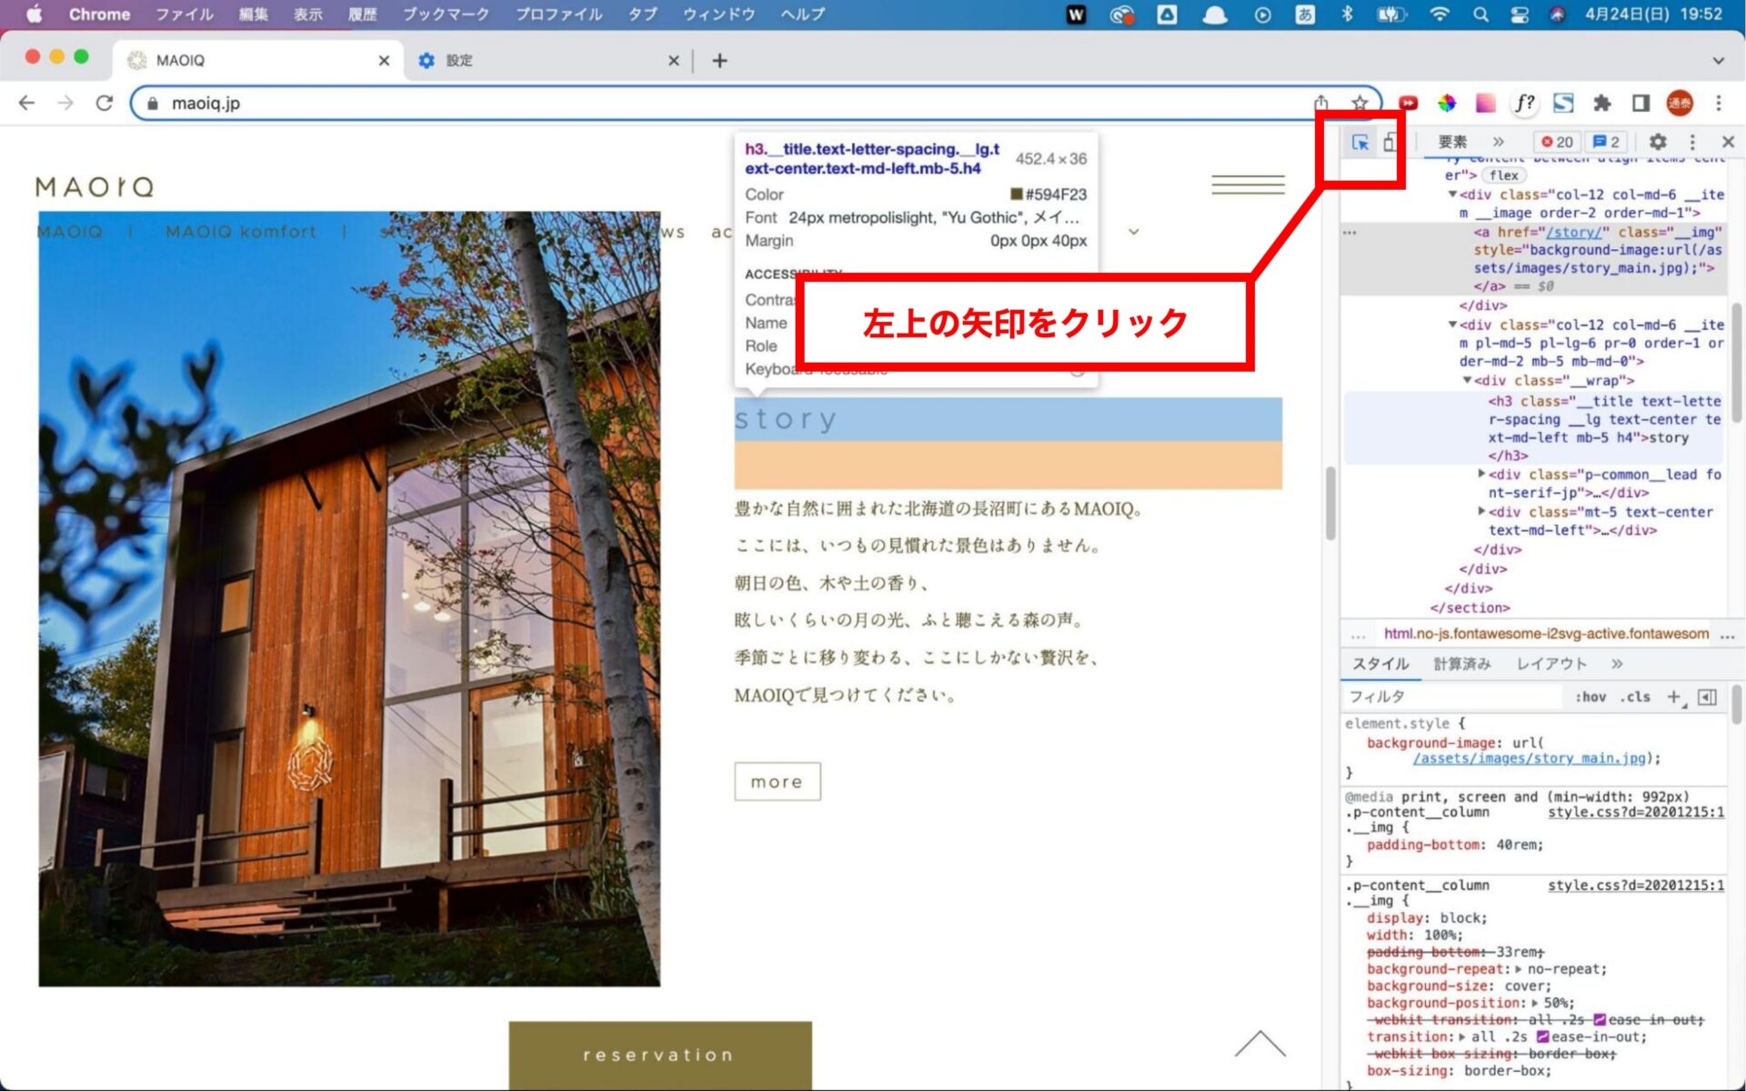Viewport: 1746px width, 1091px height.
Task: Switch to the レイアウト tab
Action: [1551, 664]
